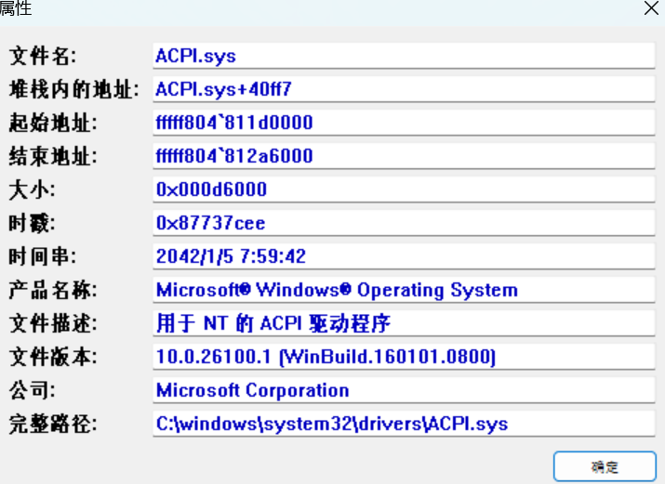Click the 文件名: label
Image resolution: width=665 pixels, height=484 pixels.
[x=43, y=56]
